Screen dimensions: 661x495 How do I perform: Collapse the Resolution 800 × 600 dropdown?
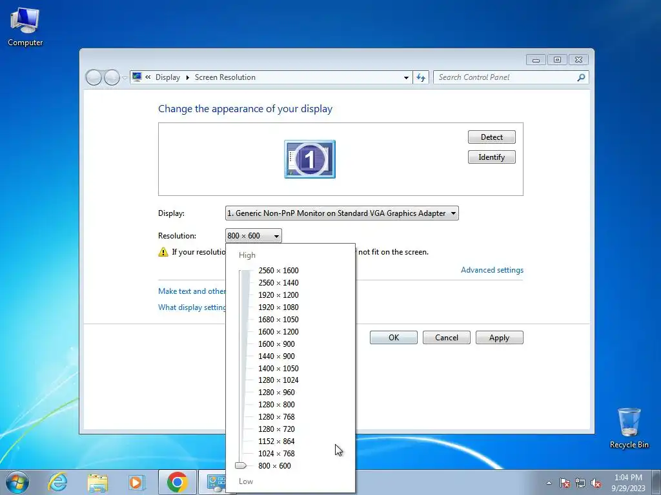tap(253, 236)
